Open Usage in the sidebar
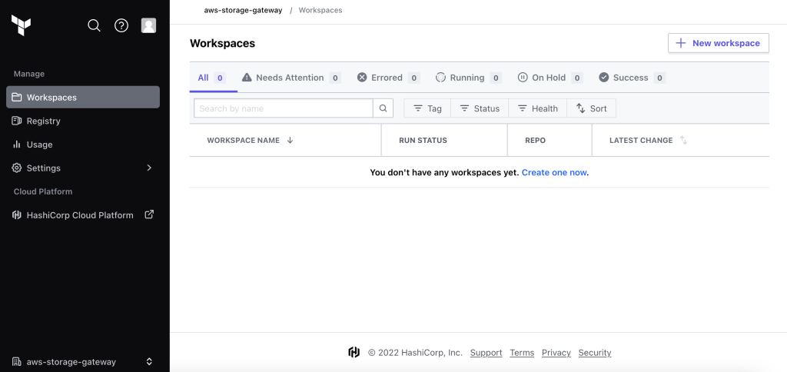The image size is (787, 372). tap(83, 144)
